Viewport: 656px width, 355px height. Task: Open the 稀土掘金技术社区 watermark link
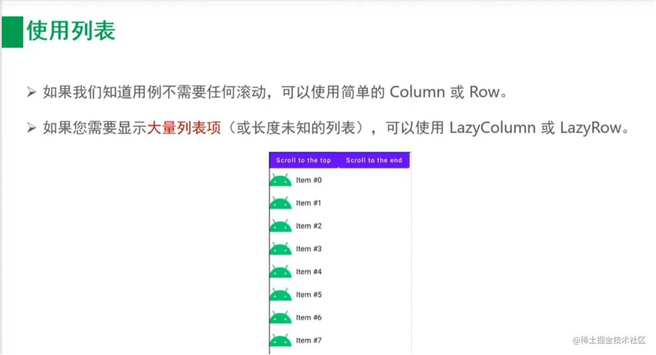(610, 340)
